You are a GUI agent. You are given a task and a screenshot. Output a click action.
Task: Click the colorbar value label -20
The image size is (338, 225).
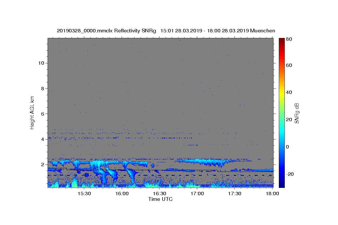click(290, 174)
